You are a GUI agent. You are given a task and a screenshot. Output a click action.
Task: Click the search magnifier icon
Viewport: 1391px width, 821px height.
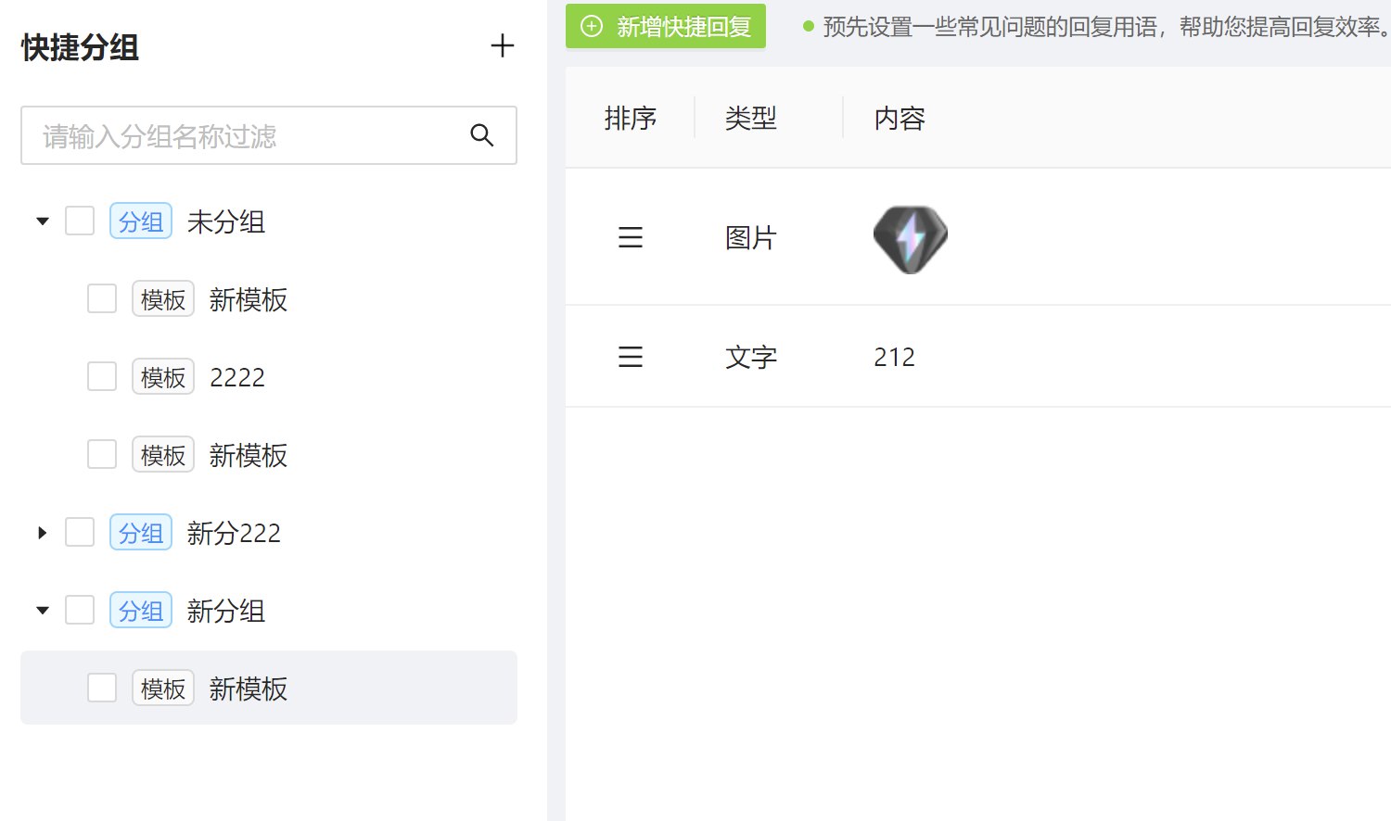point(481,135)
